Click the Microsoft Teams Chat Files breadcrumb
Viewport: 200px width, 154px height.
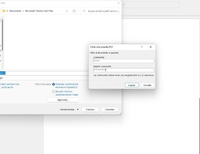pyautogui.click(x=39, y=11)
